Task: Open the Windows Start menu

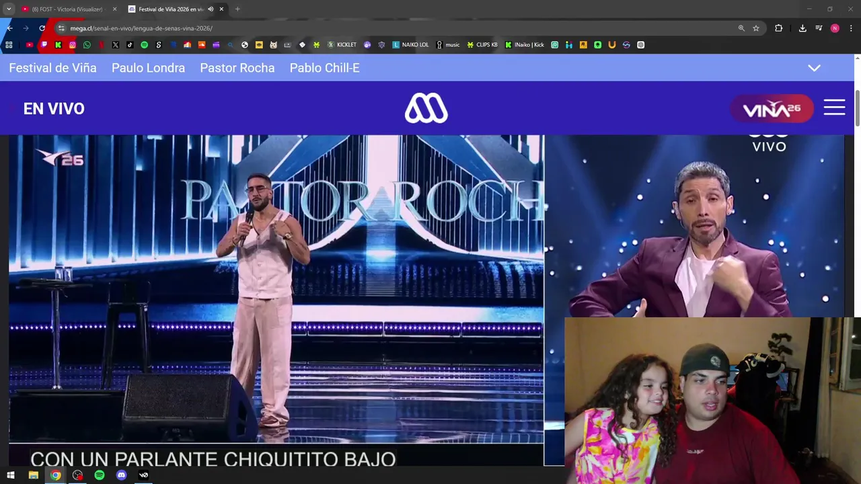Action: [x=10, y=475]
